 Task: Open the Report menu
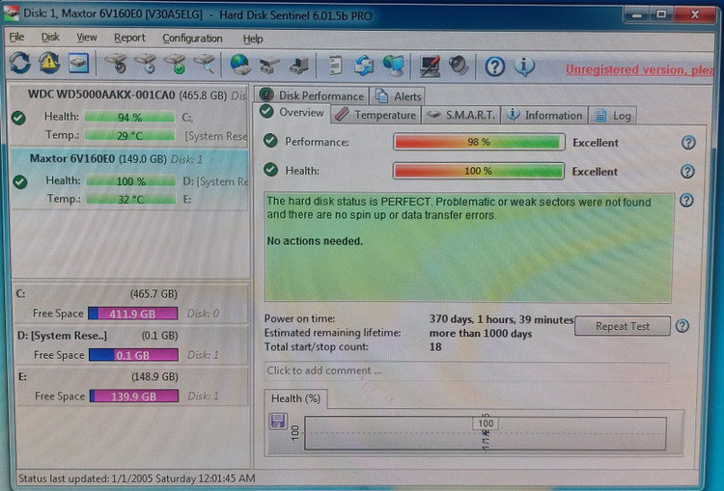pos(129,38)
